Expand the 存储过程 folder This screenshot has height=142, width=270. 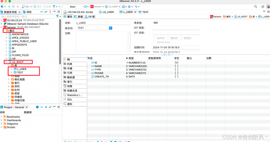coord(9,100)
